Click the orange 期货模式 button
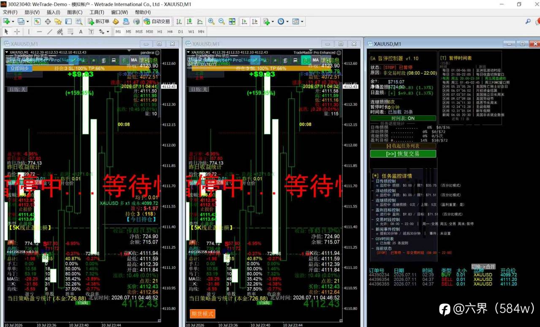540x327 pixels. [203, 314]
